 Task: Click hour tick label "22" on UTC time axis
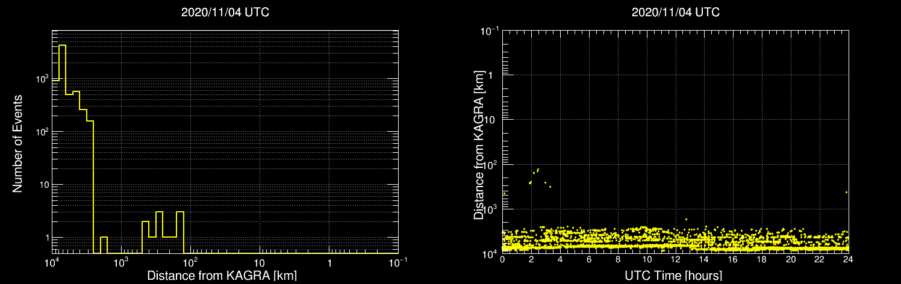[818, 260]
